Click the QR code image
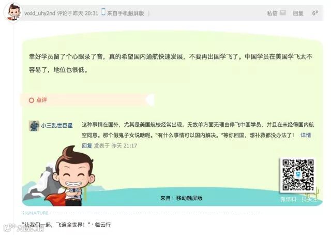The width and height of the screenshot is (331, 235). coord(298,175)
